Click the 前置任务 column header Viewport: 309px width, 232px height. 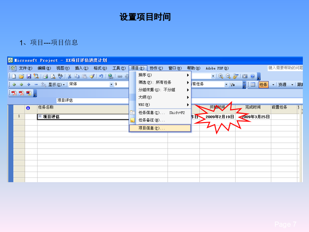click(x=284, y=109)
